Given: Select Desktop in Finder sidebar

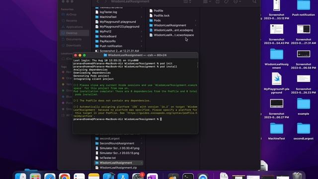Looking at the screenshot, I should [x=74, y=33].
